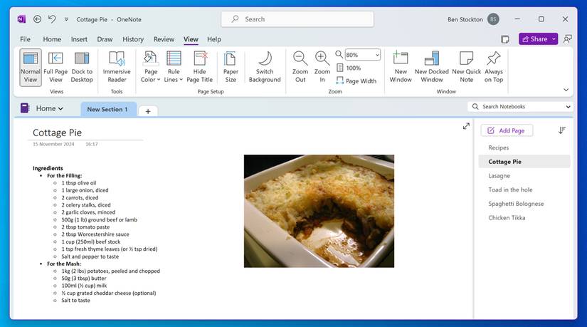Open the Review ribbon tab
Screen dimensions: 587x327
point(164,39)
